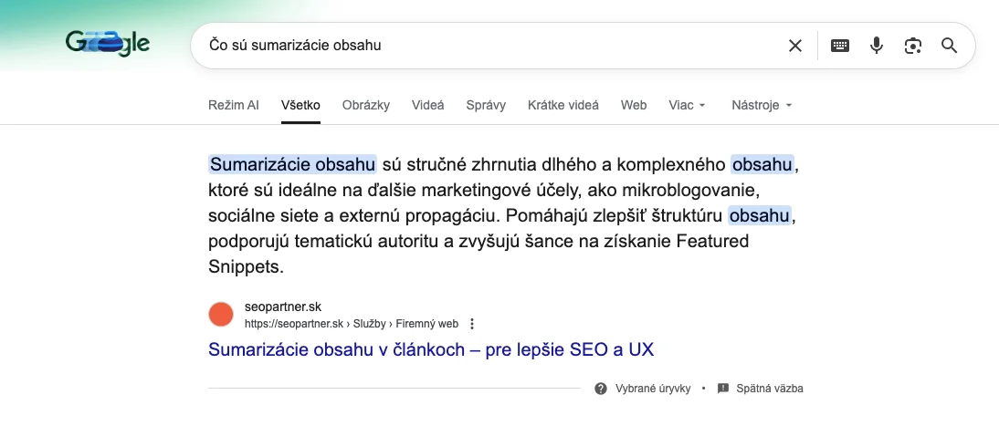Viewport: 999px width, 426px height.
Task: Switch to the Obrázky tab
Action: (365, 105)
